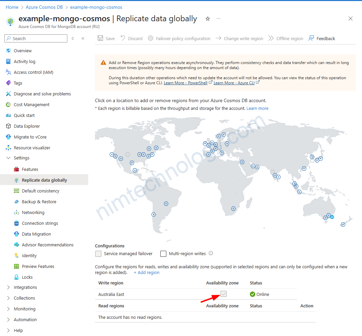Click the Multi-region writes info icon
The height and width of the screenshot is (336, 362).
(x=211, y=253)
